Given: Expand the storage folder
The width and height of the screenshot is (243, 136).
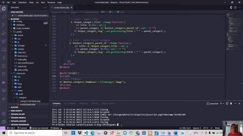Looking at the screenshot, I should click(x=21, y=45).
